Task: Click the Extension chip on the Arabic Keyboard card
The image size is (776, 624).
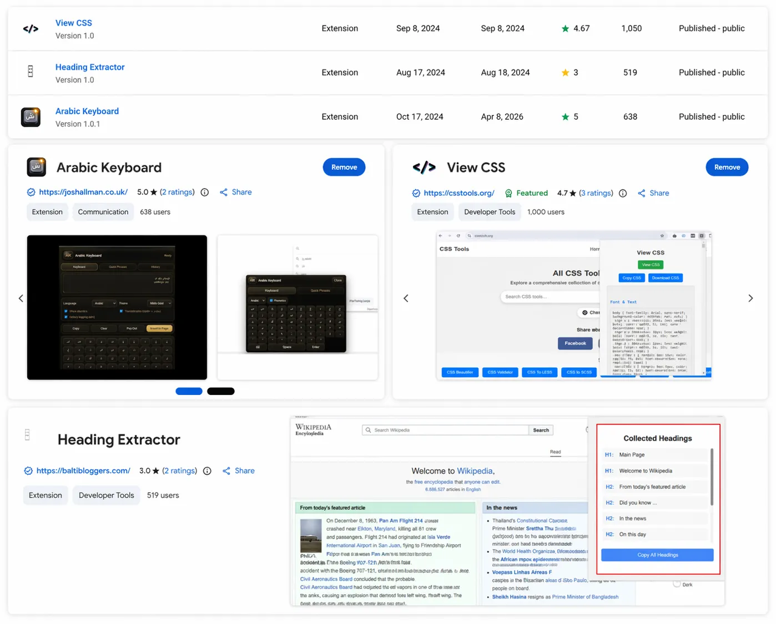Action: [47, 212]
